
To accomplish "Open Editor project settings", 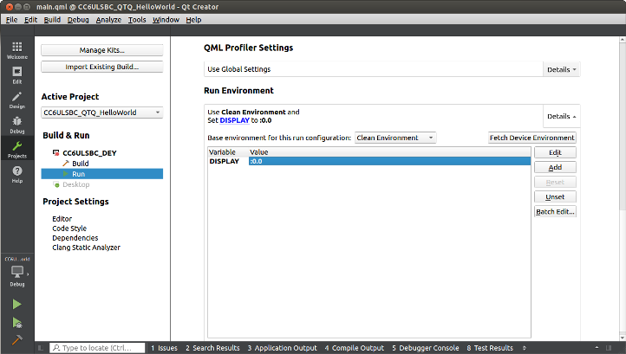I will click(x=62, y=219).
